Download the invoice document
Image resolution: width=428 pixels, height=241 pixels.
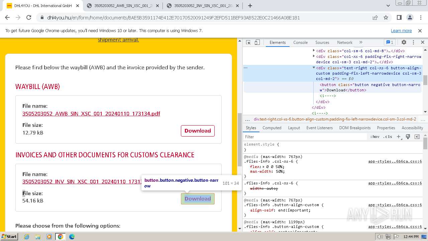[x=198, y=199]
